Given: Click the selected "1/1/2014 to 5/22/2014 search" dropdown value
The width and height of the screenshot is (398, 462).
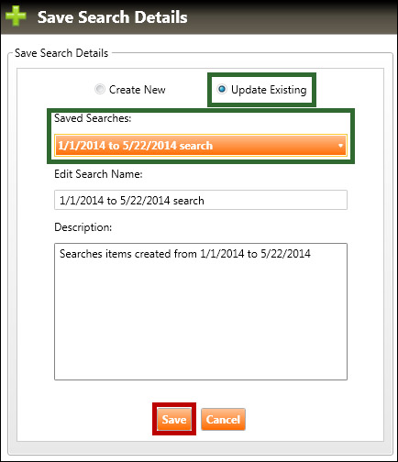Looking at the screenshot, I should click(135, 146).
